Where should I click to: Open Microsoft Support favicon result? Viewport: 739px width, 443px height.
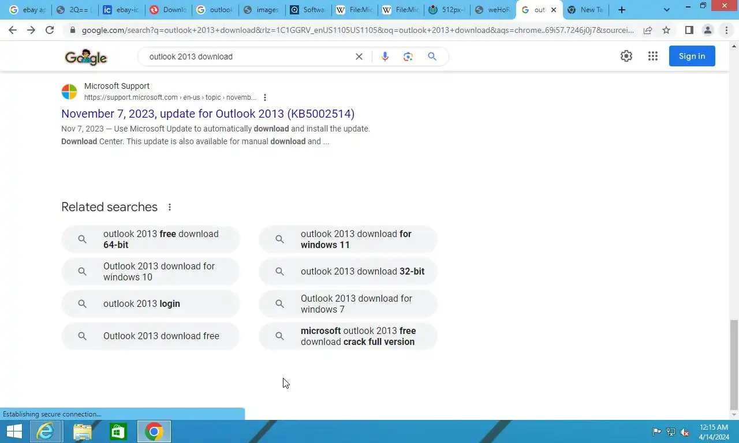point(69,92)
